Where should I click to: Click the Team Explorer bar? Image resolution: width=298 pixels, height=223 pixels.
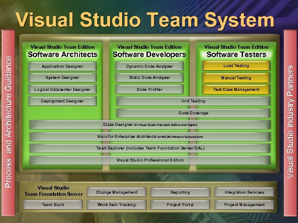[150, 148]
